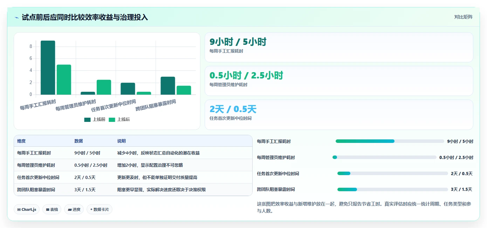
Task: Click the 数据 column header
Action: [x=78, y=141]
